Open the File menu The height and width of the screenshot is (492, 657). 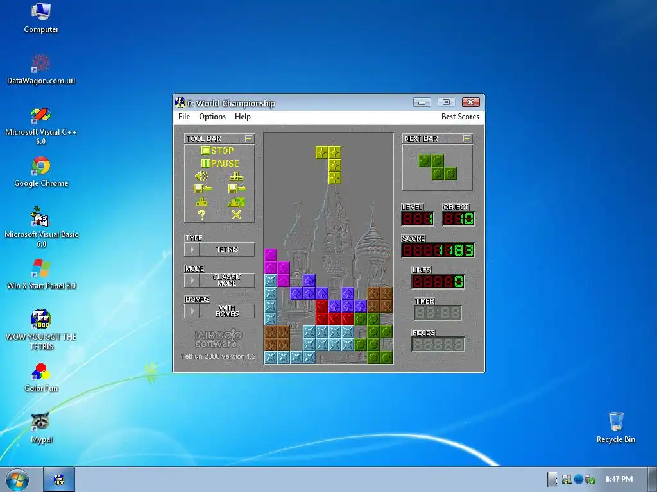184,117
